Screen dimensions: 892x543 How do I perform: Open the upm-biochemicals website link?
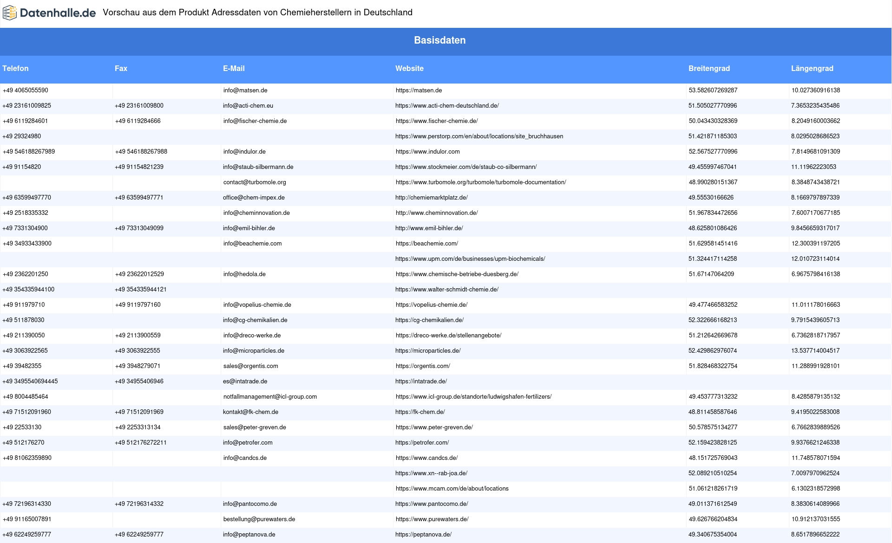tap(470, 259)
